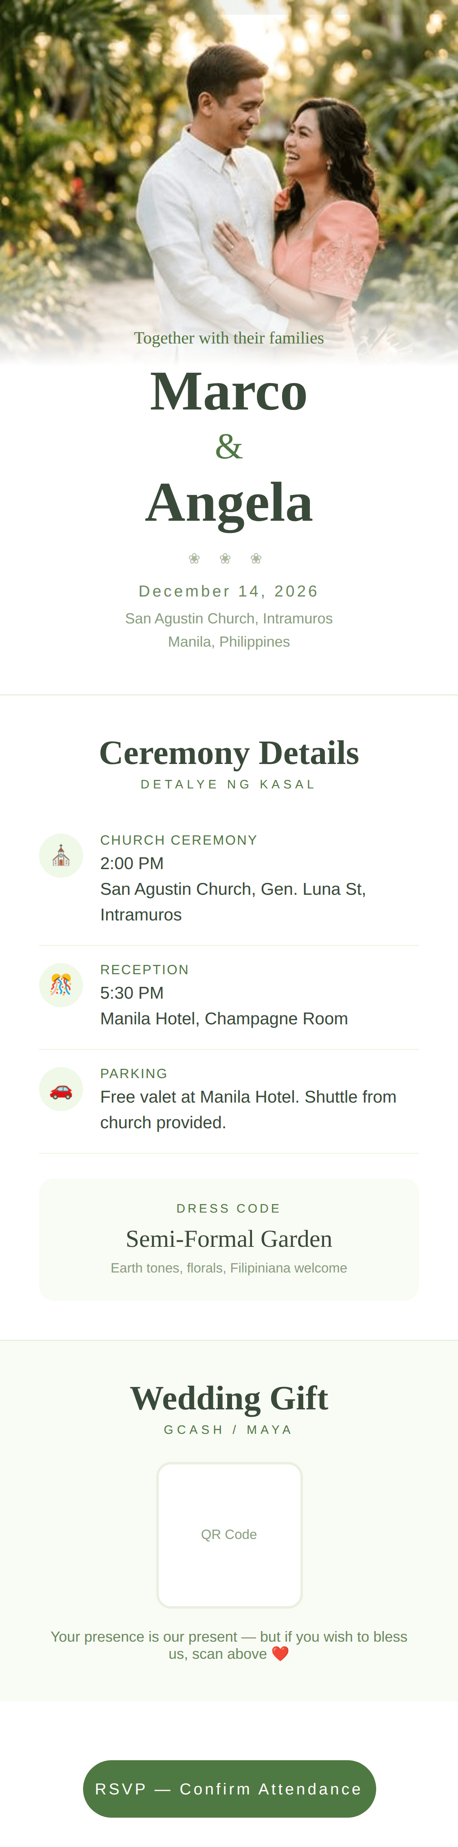Image resolution: width=458 pixels, height=1847 pixels.
Task: Click the cream Dress Code card
Action: click(x=229, y=1230)
